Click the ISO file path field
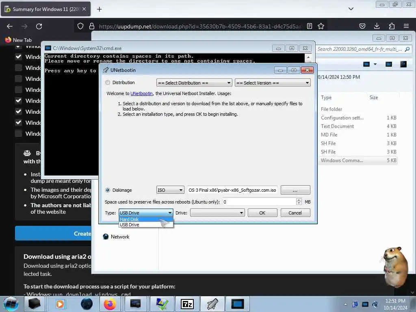The width and height of the screenshot is (416, 312). point(232,190)
